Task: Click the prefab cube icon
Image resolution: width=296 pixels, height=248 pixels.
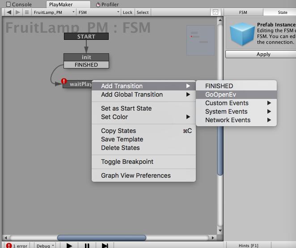Action: click(242, 34)
